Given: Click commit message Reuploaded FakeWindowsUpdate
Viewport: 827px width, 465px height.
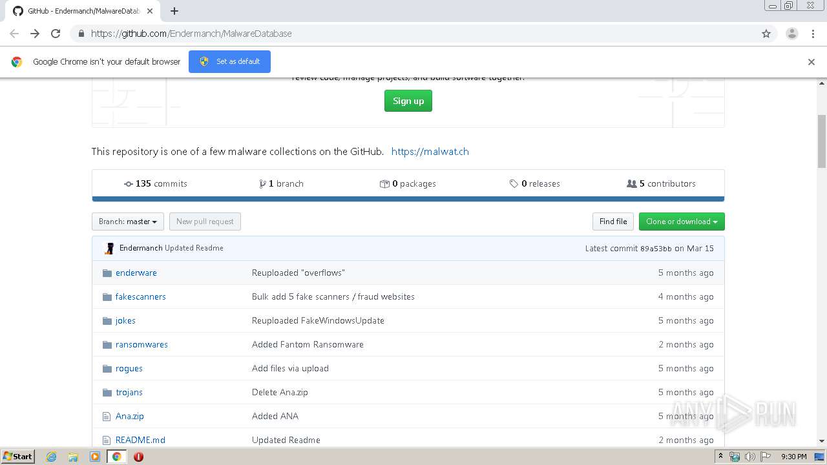Looking at the screenshot, I should pyautogui.click(x=318, y=321).
